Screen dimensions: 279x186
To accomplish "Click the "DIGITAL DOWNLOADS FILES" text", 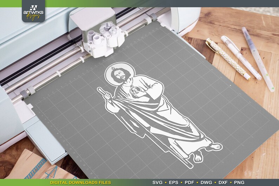I will 80,182.
